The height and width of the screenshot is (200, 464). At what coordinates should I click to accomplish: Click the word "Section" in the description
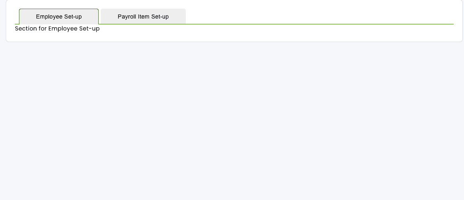click(26, 29)
